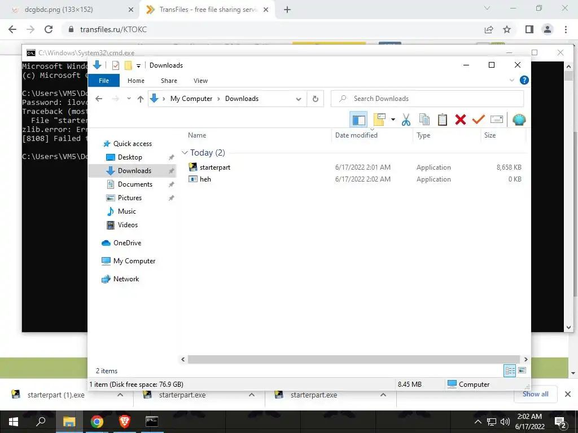Open Brave browser from taskbar

point(124,421)
